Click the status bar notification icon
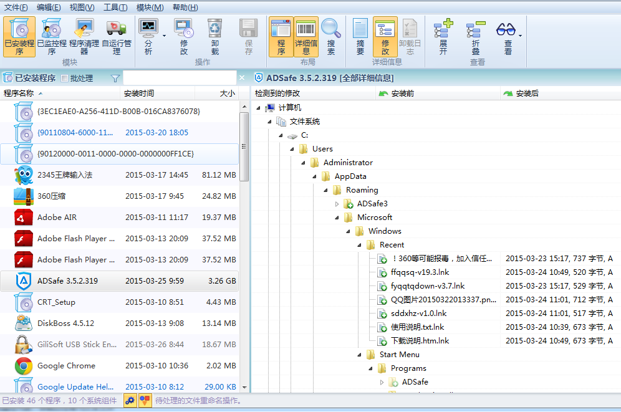Image resolution: width=621 pixels, height=412 pixels. [x=145, y=401]
